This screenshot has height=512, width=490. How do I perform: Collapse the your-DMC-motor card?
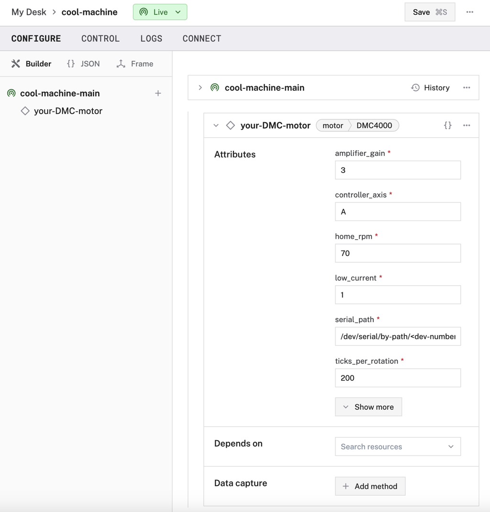216,125
